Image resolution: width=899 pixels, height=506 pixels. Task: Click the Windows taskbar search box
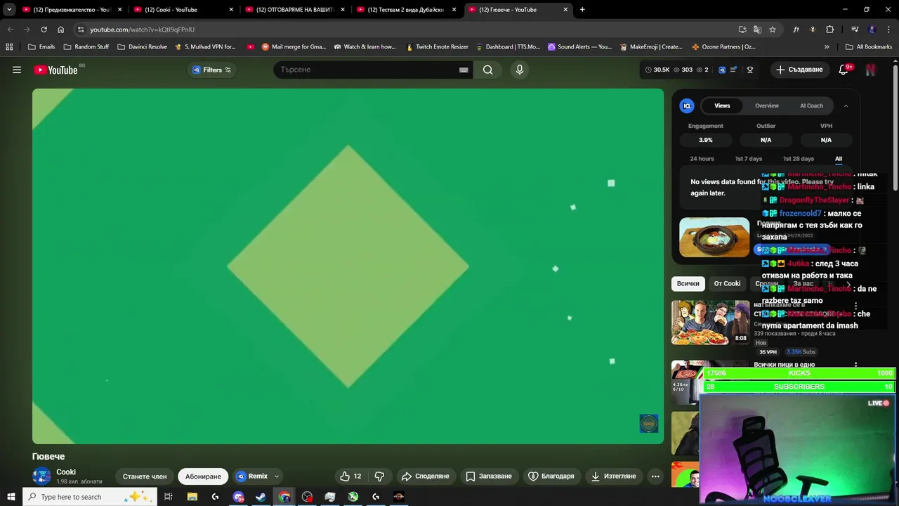(90, 497)
